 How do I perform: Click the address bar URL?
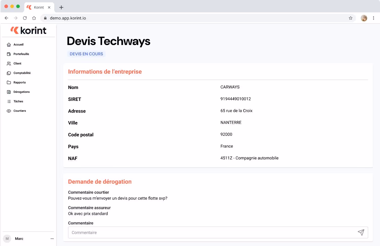coord(68,18)
